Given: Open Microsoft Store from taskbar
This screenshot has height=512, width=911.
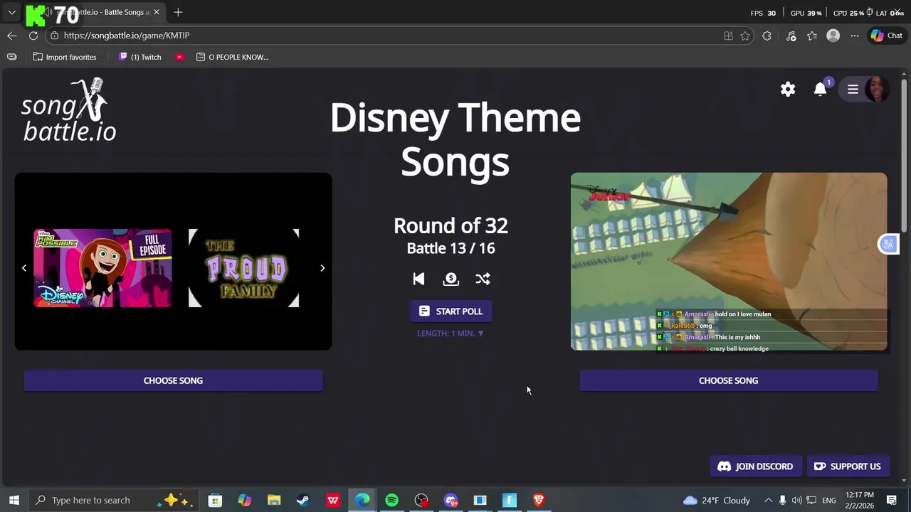Looking at the screenshot, I should coord(215,500).
